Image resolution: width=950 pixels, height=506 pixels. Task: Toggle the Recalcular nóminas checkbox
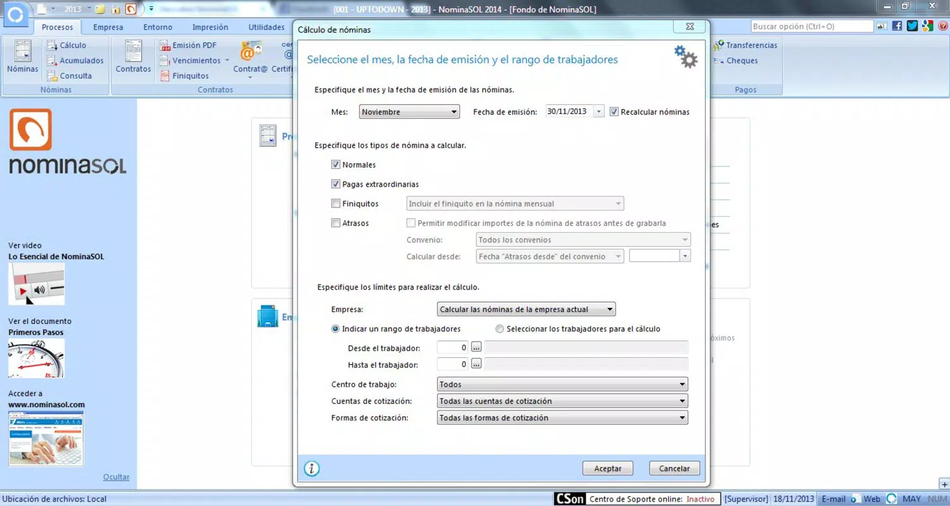(x=614, y=112)
